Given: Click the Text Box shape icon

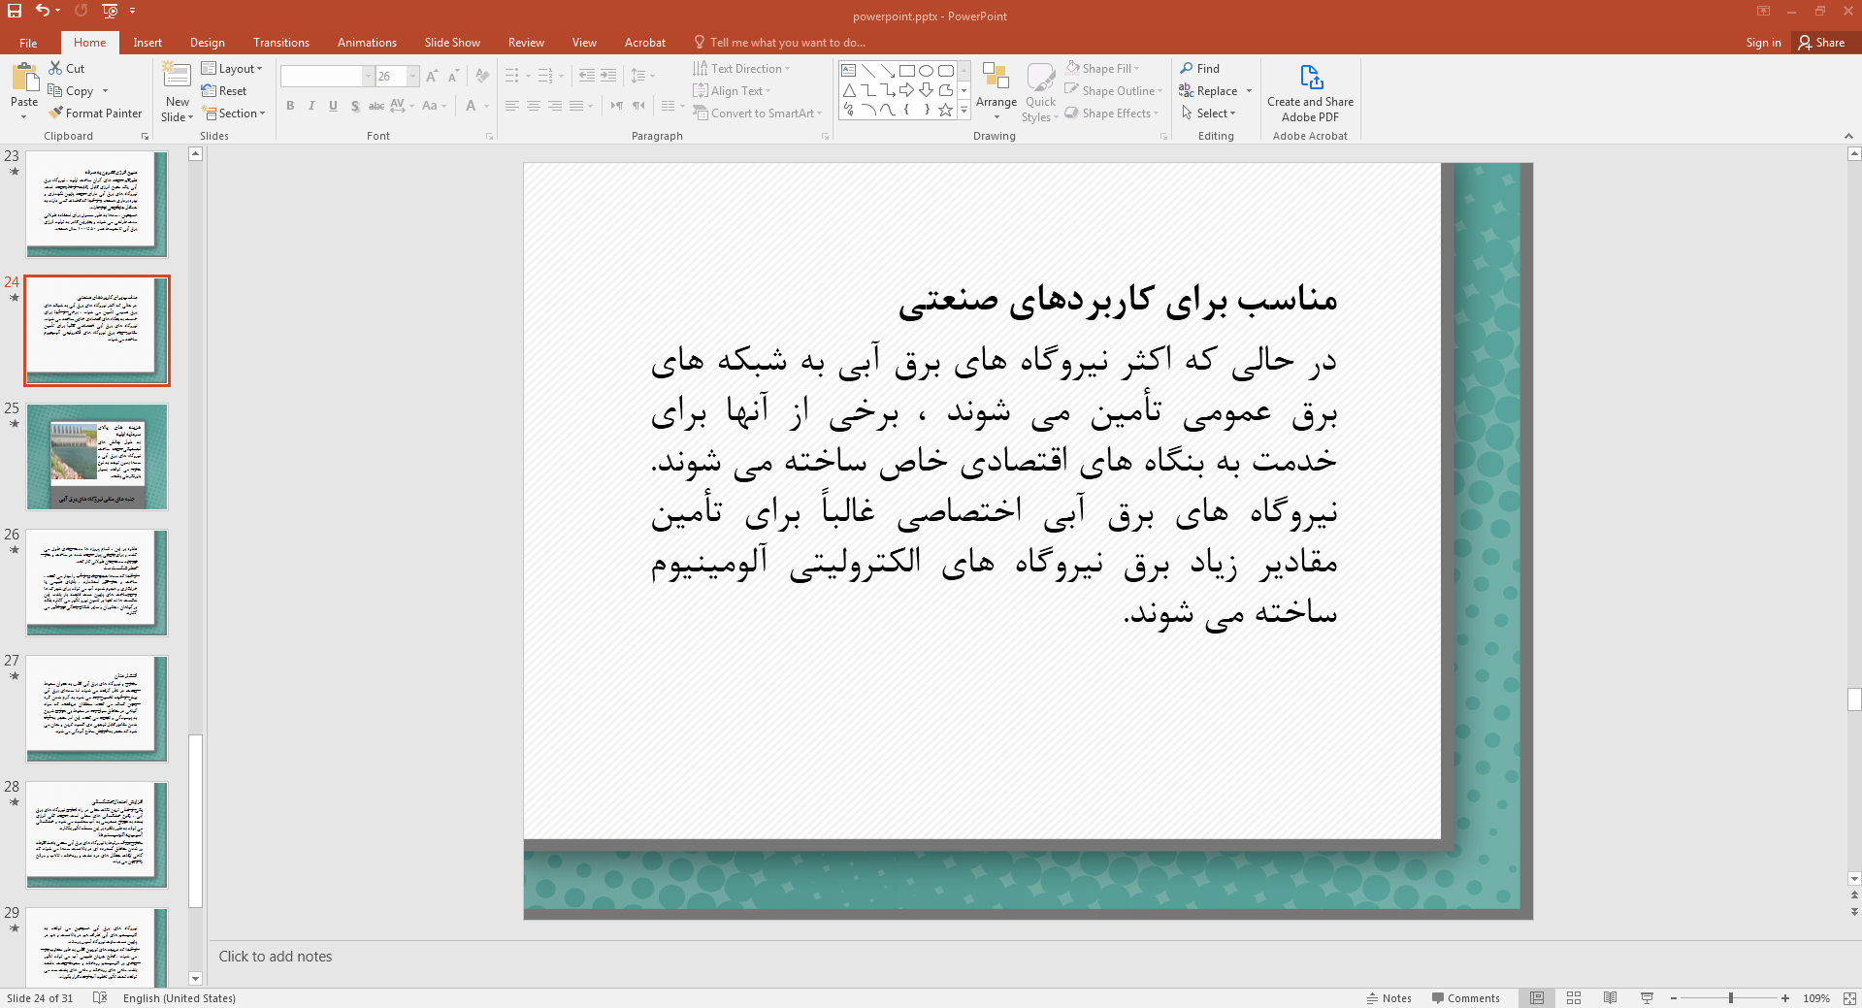Looking at the screenshot, I should point(849,70).
